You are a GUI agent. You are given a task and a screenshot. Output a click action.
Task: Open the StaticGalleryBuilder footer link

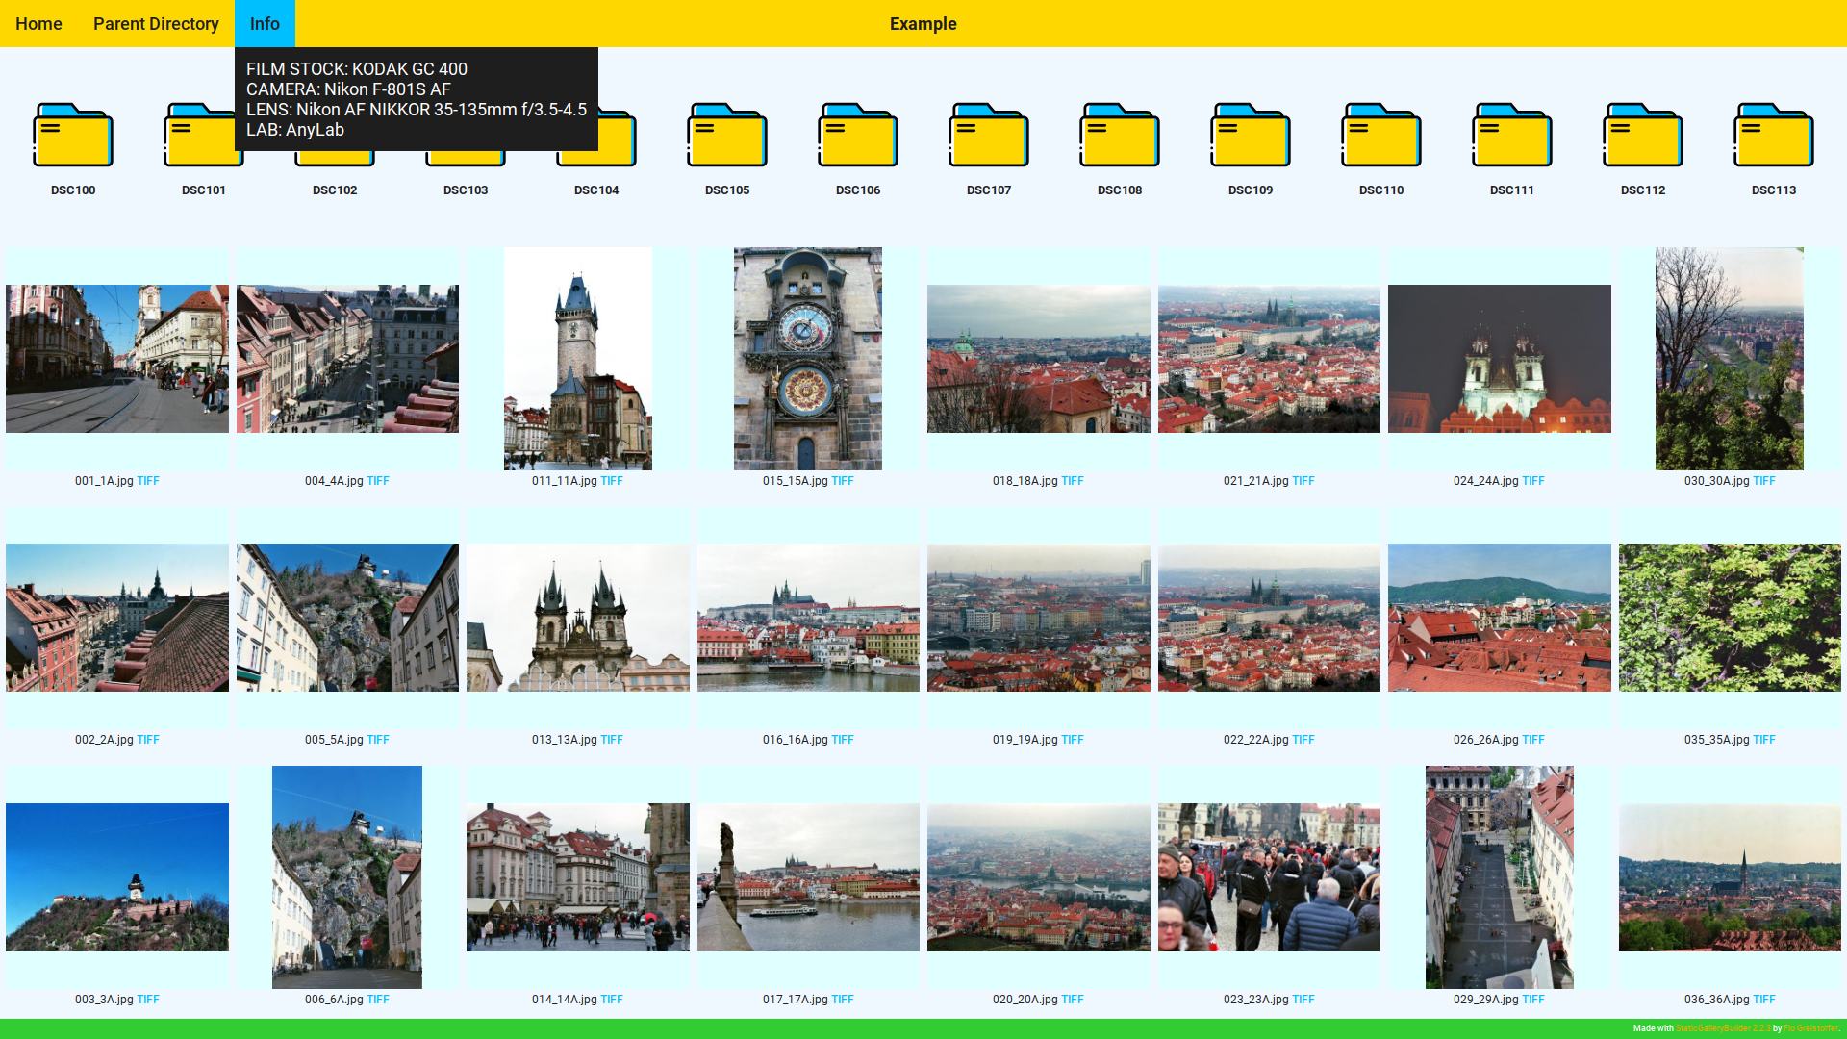point(1722,1028)
